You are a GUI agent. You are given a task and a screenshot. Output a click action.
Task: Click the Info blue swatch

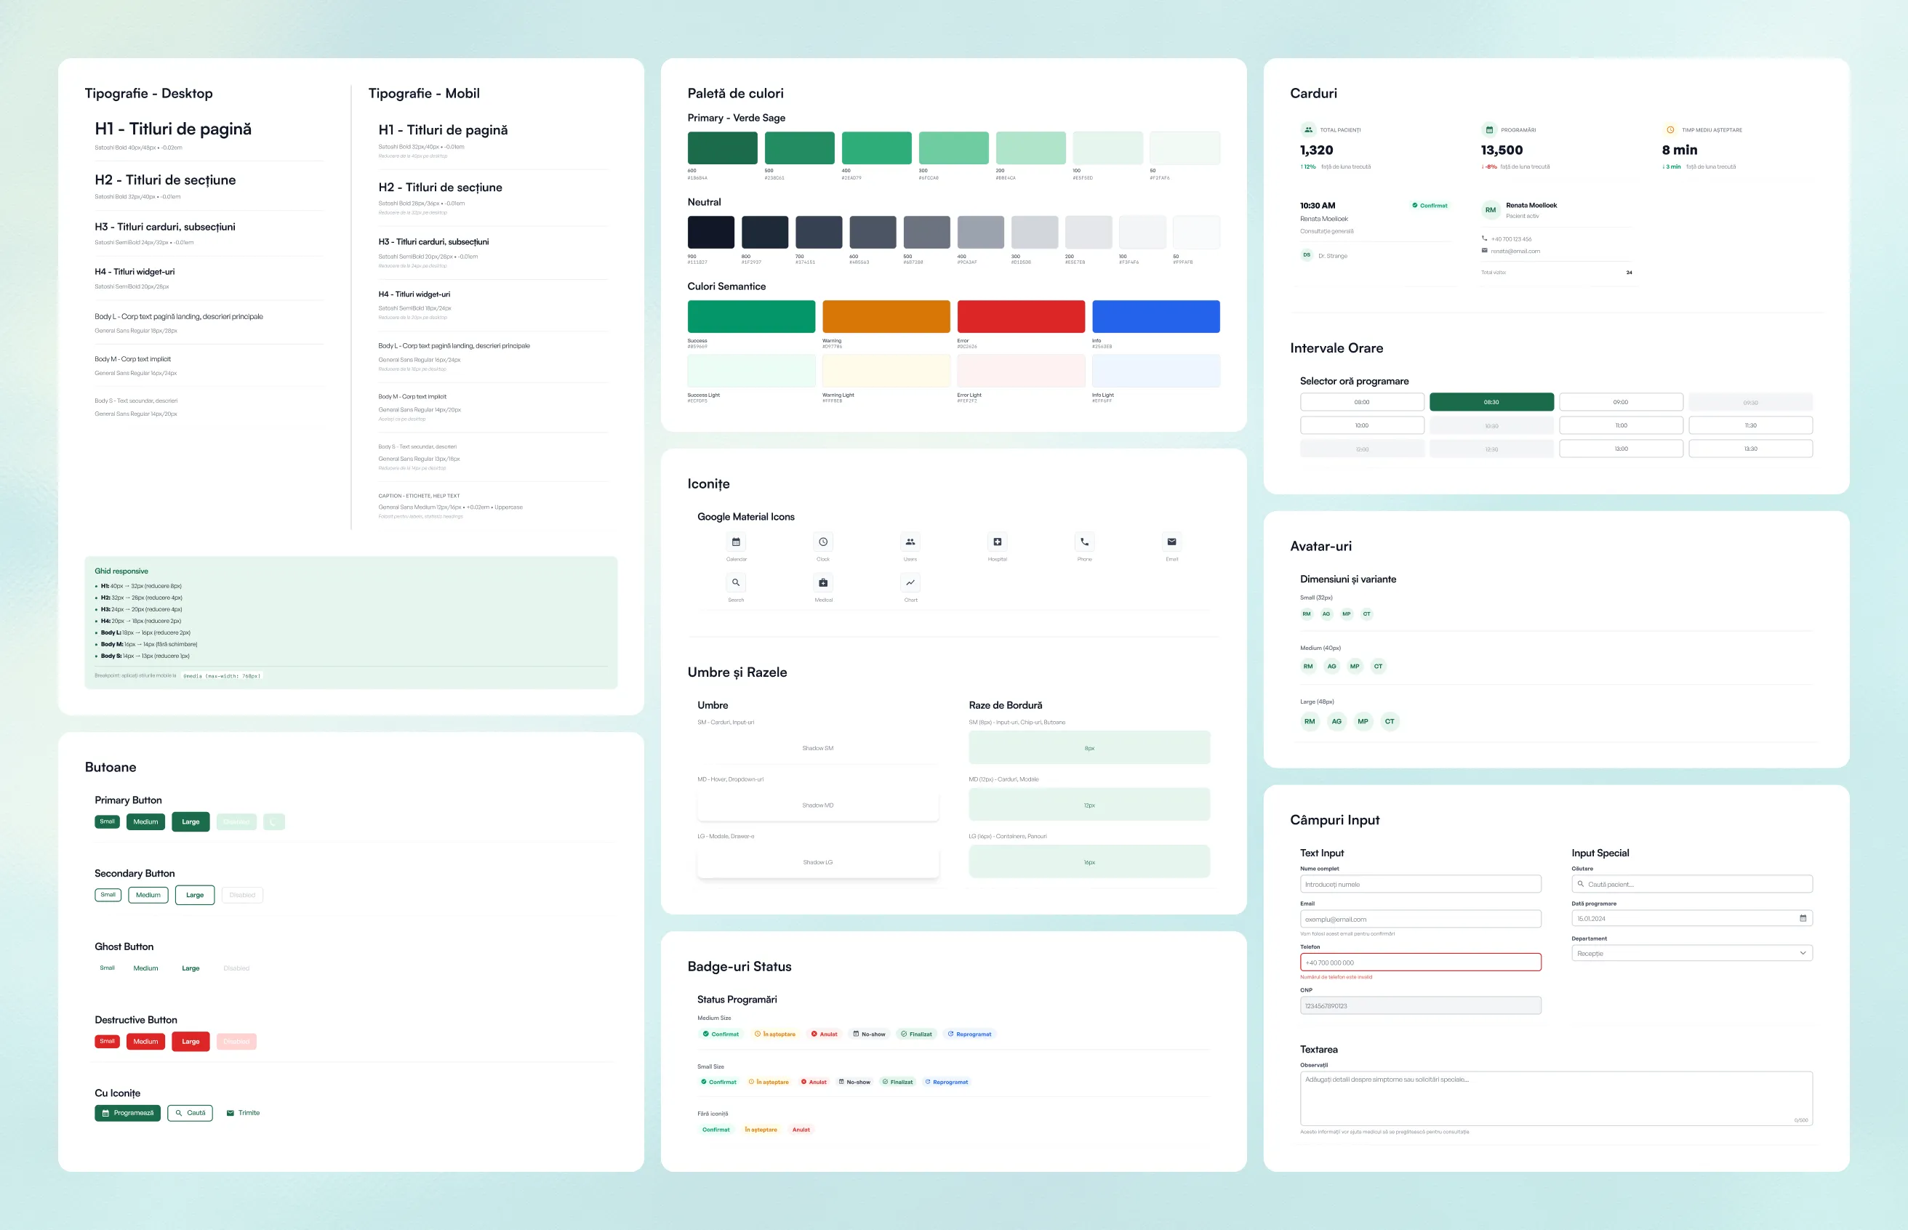[x=1155, y=316]
